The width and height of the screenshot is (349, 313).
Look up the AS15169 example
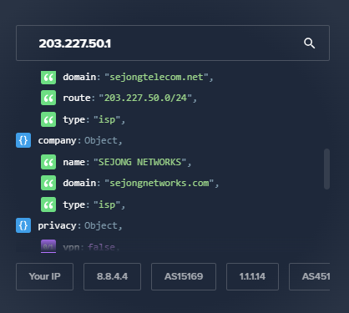pos(184,276)
